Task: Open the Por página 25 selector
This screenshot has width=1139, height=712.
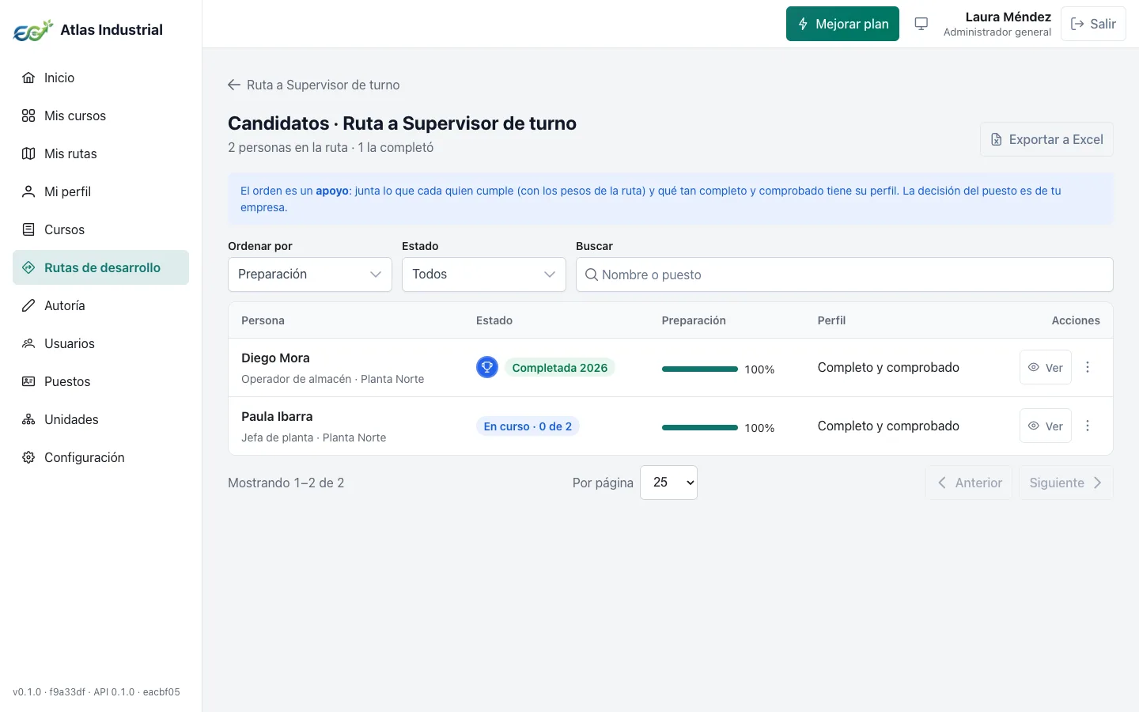Action: pos(668,483)
